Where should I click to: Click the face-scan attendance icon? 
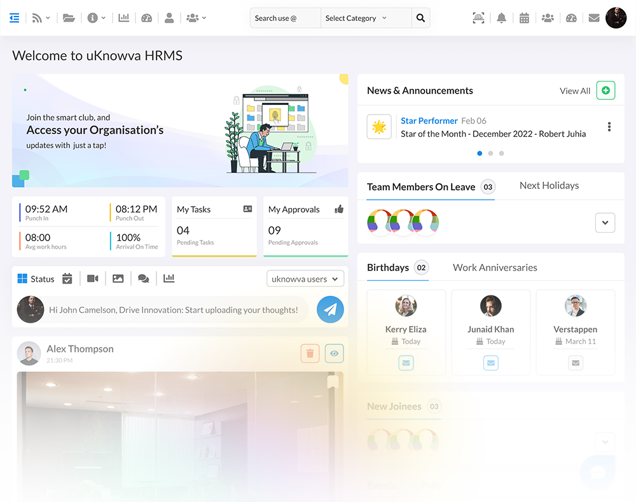pos(478,17)
